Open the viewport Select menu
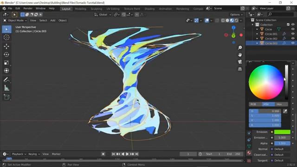This screenshot has width=297, height=167. point(43,20)
